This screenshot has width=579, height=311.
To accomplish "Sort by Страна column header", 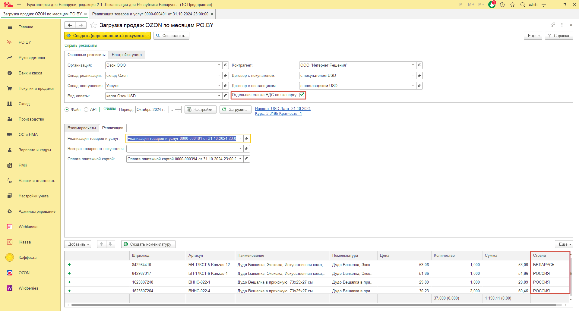I will tap(550, 255).
